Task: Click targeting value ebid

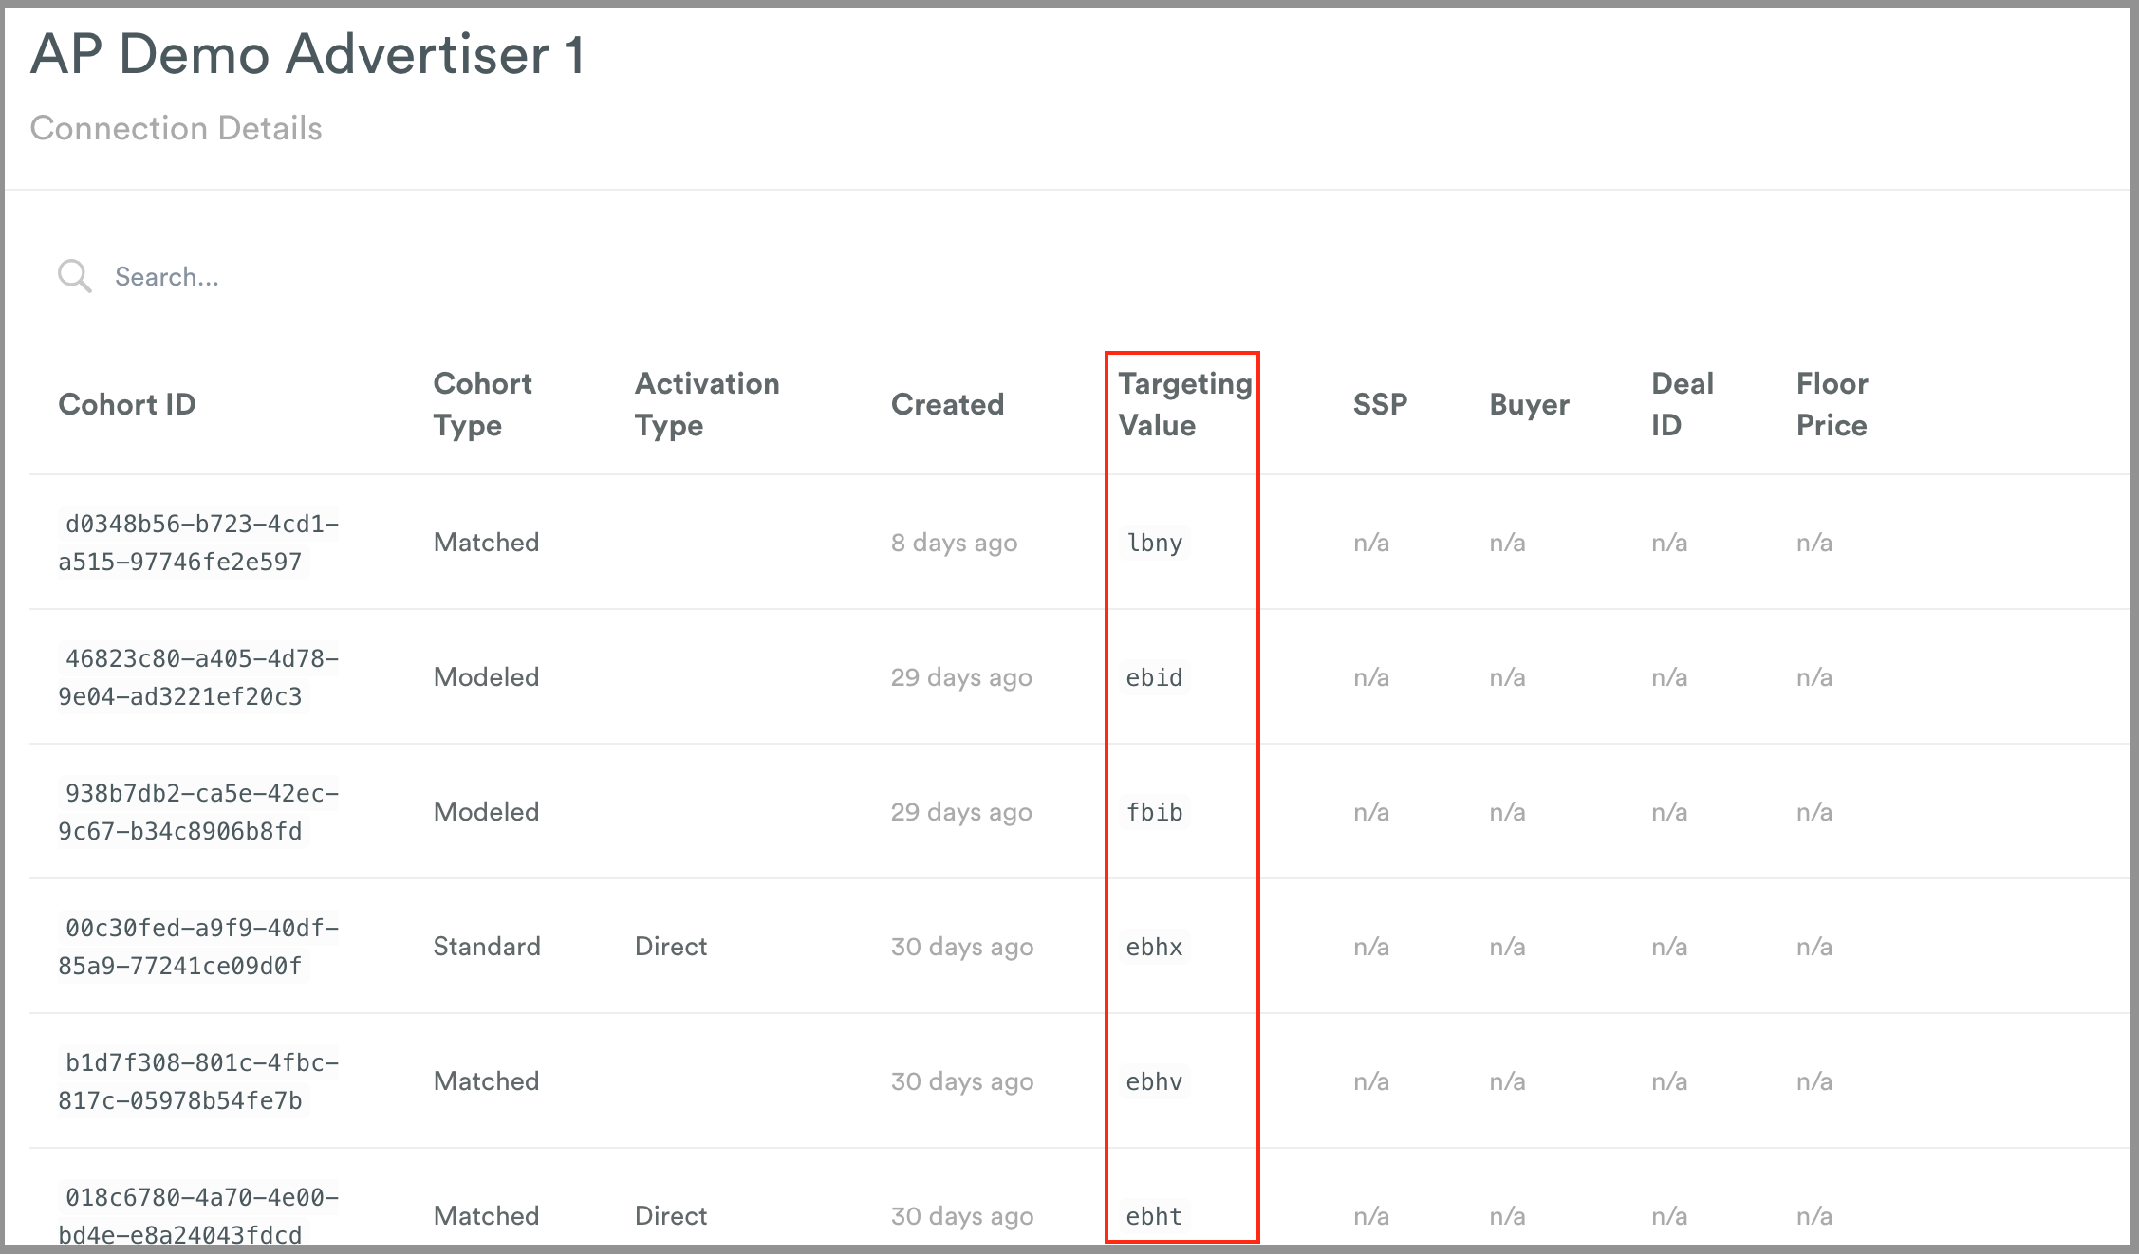Action: pos(1154,677)
